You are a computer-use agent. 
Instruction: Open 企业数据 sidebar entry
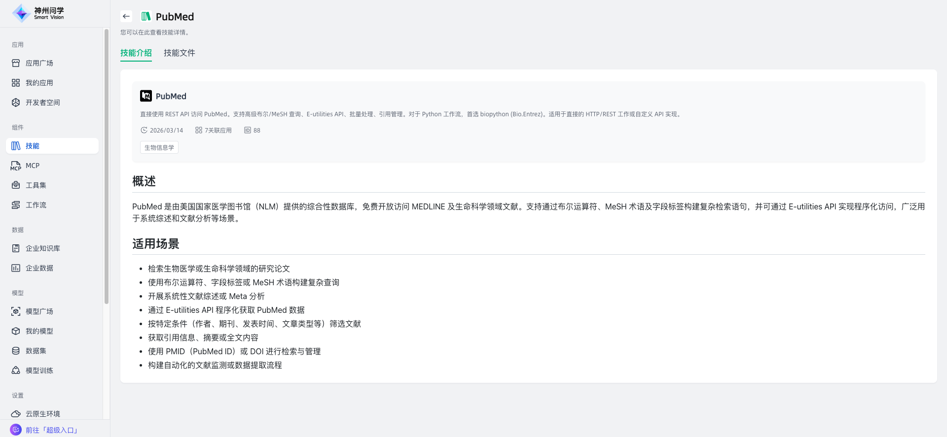(x=39, y=268)
